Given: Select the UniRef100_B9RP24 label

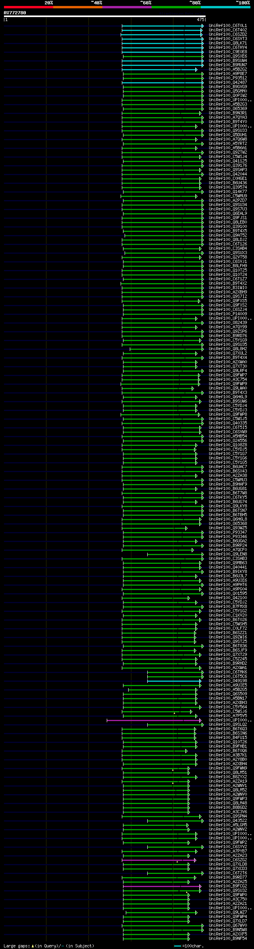Looking at the screenshot, I should tap(228, 545).
